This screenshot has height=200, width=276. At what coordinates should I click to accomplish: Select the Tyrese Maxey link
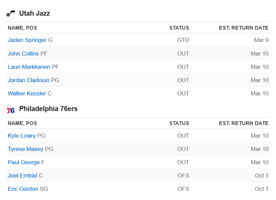(x=25, y=149)
